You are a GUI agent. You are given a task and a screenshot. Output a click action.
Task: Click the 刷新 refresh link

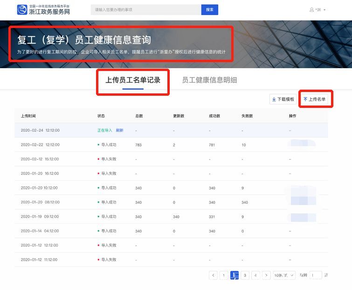coord(120,130)
